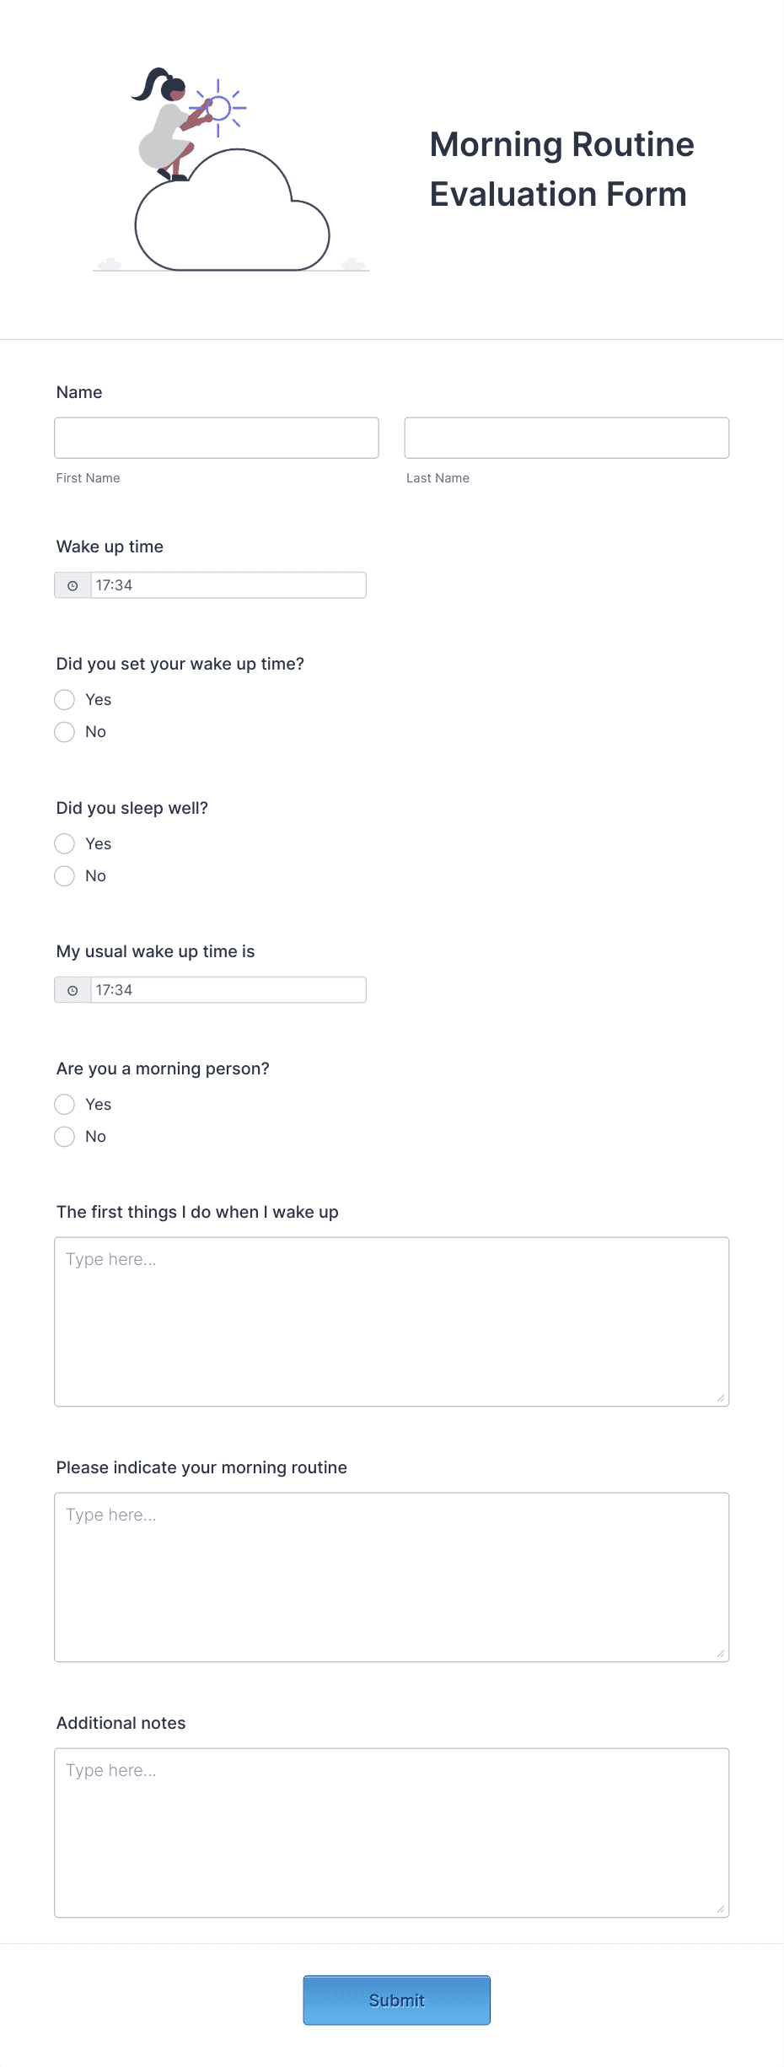Screen dimensions: 784x2067
Task: Click resize handle of morning routine textarea
Action: point(720,1653)
